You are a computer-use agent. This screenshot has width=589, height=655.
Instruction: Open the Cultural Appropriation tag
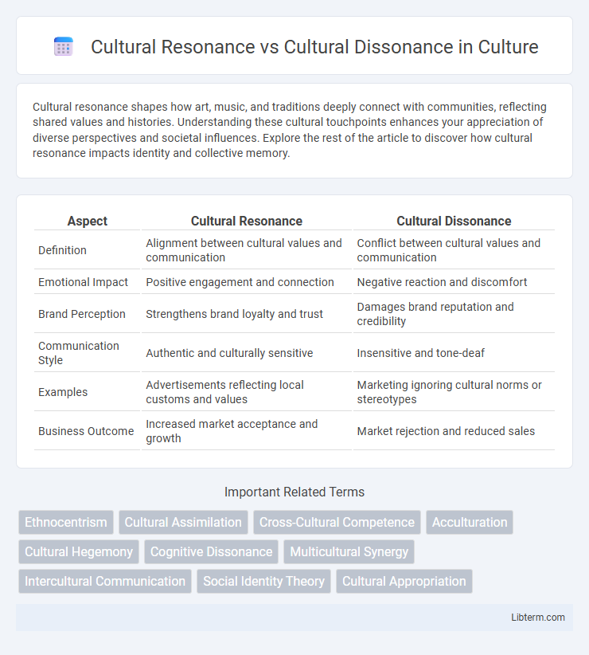click(x=404, y=581)
